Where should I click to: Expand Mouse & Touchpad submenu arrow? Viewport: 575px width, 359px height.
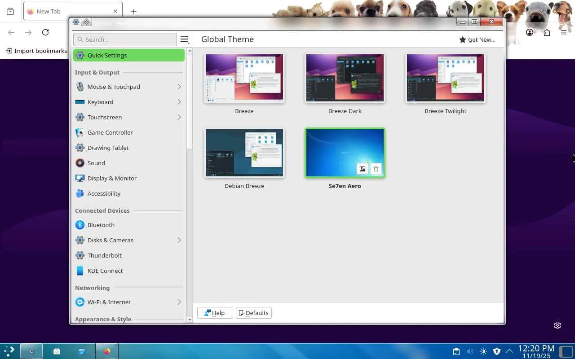coord(179,87)
